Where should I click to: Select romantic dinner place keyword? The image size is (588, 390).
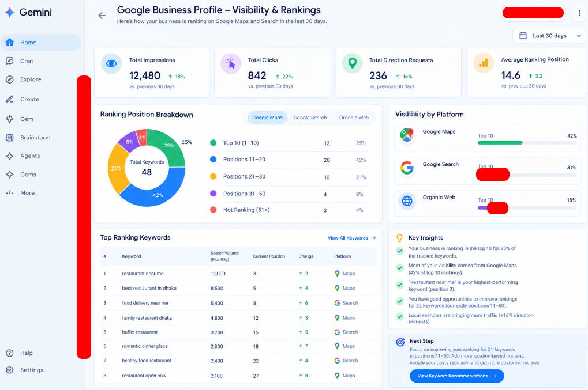[x=144, y=346]
